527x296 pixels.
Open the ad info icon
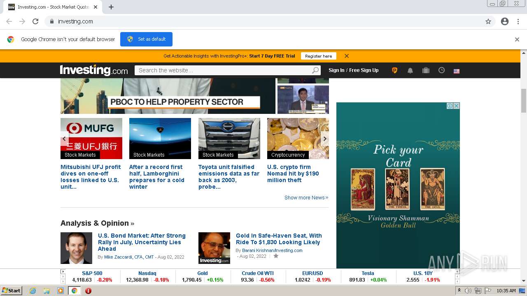coord(450,106)
